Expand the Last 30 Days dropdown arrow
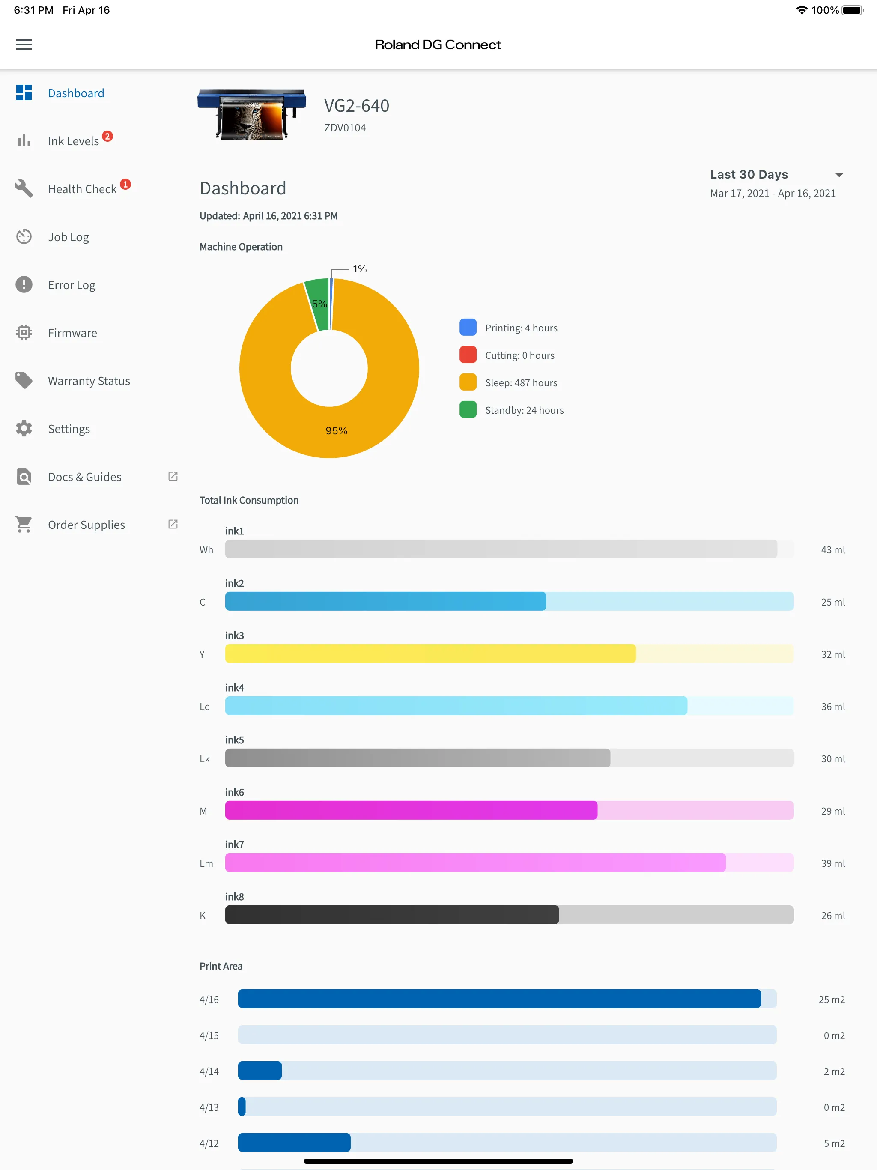The height and width of the screenshot is (1170, 877). tap(839, 175)
